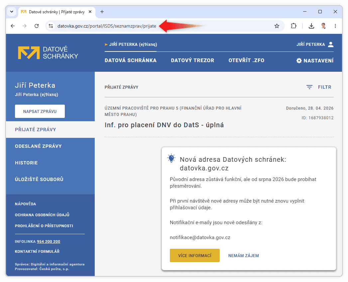Screen dimensions: 348x282
Task: Show browser downloads
Action: 311,26
